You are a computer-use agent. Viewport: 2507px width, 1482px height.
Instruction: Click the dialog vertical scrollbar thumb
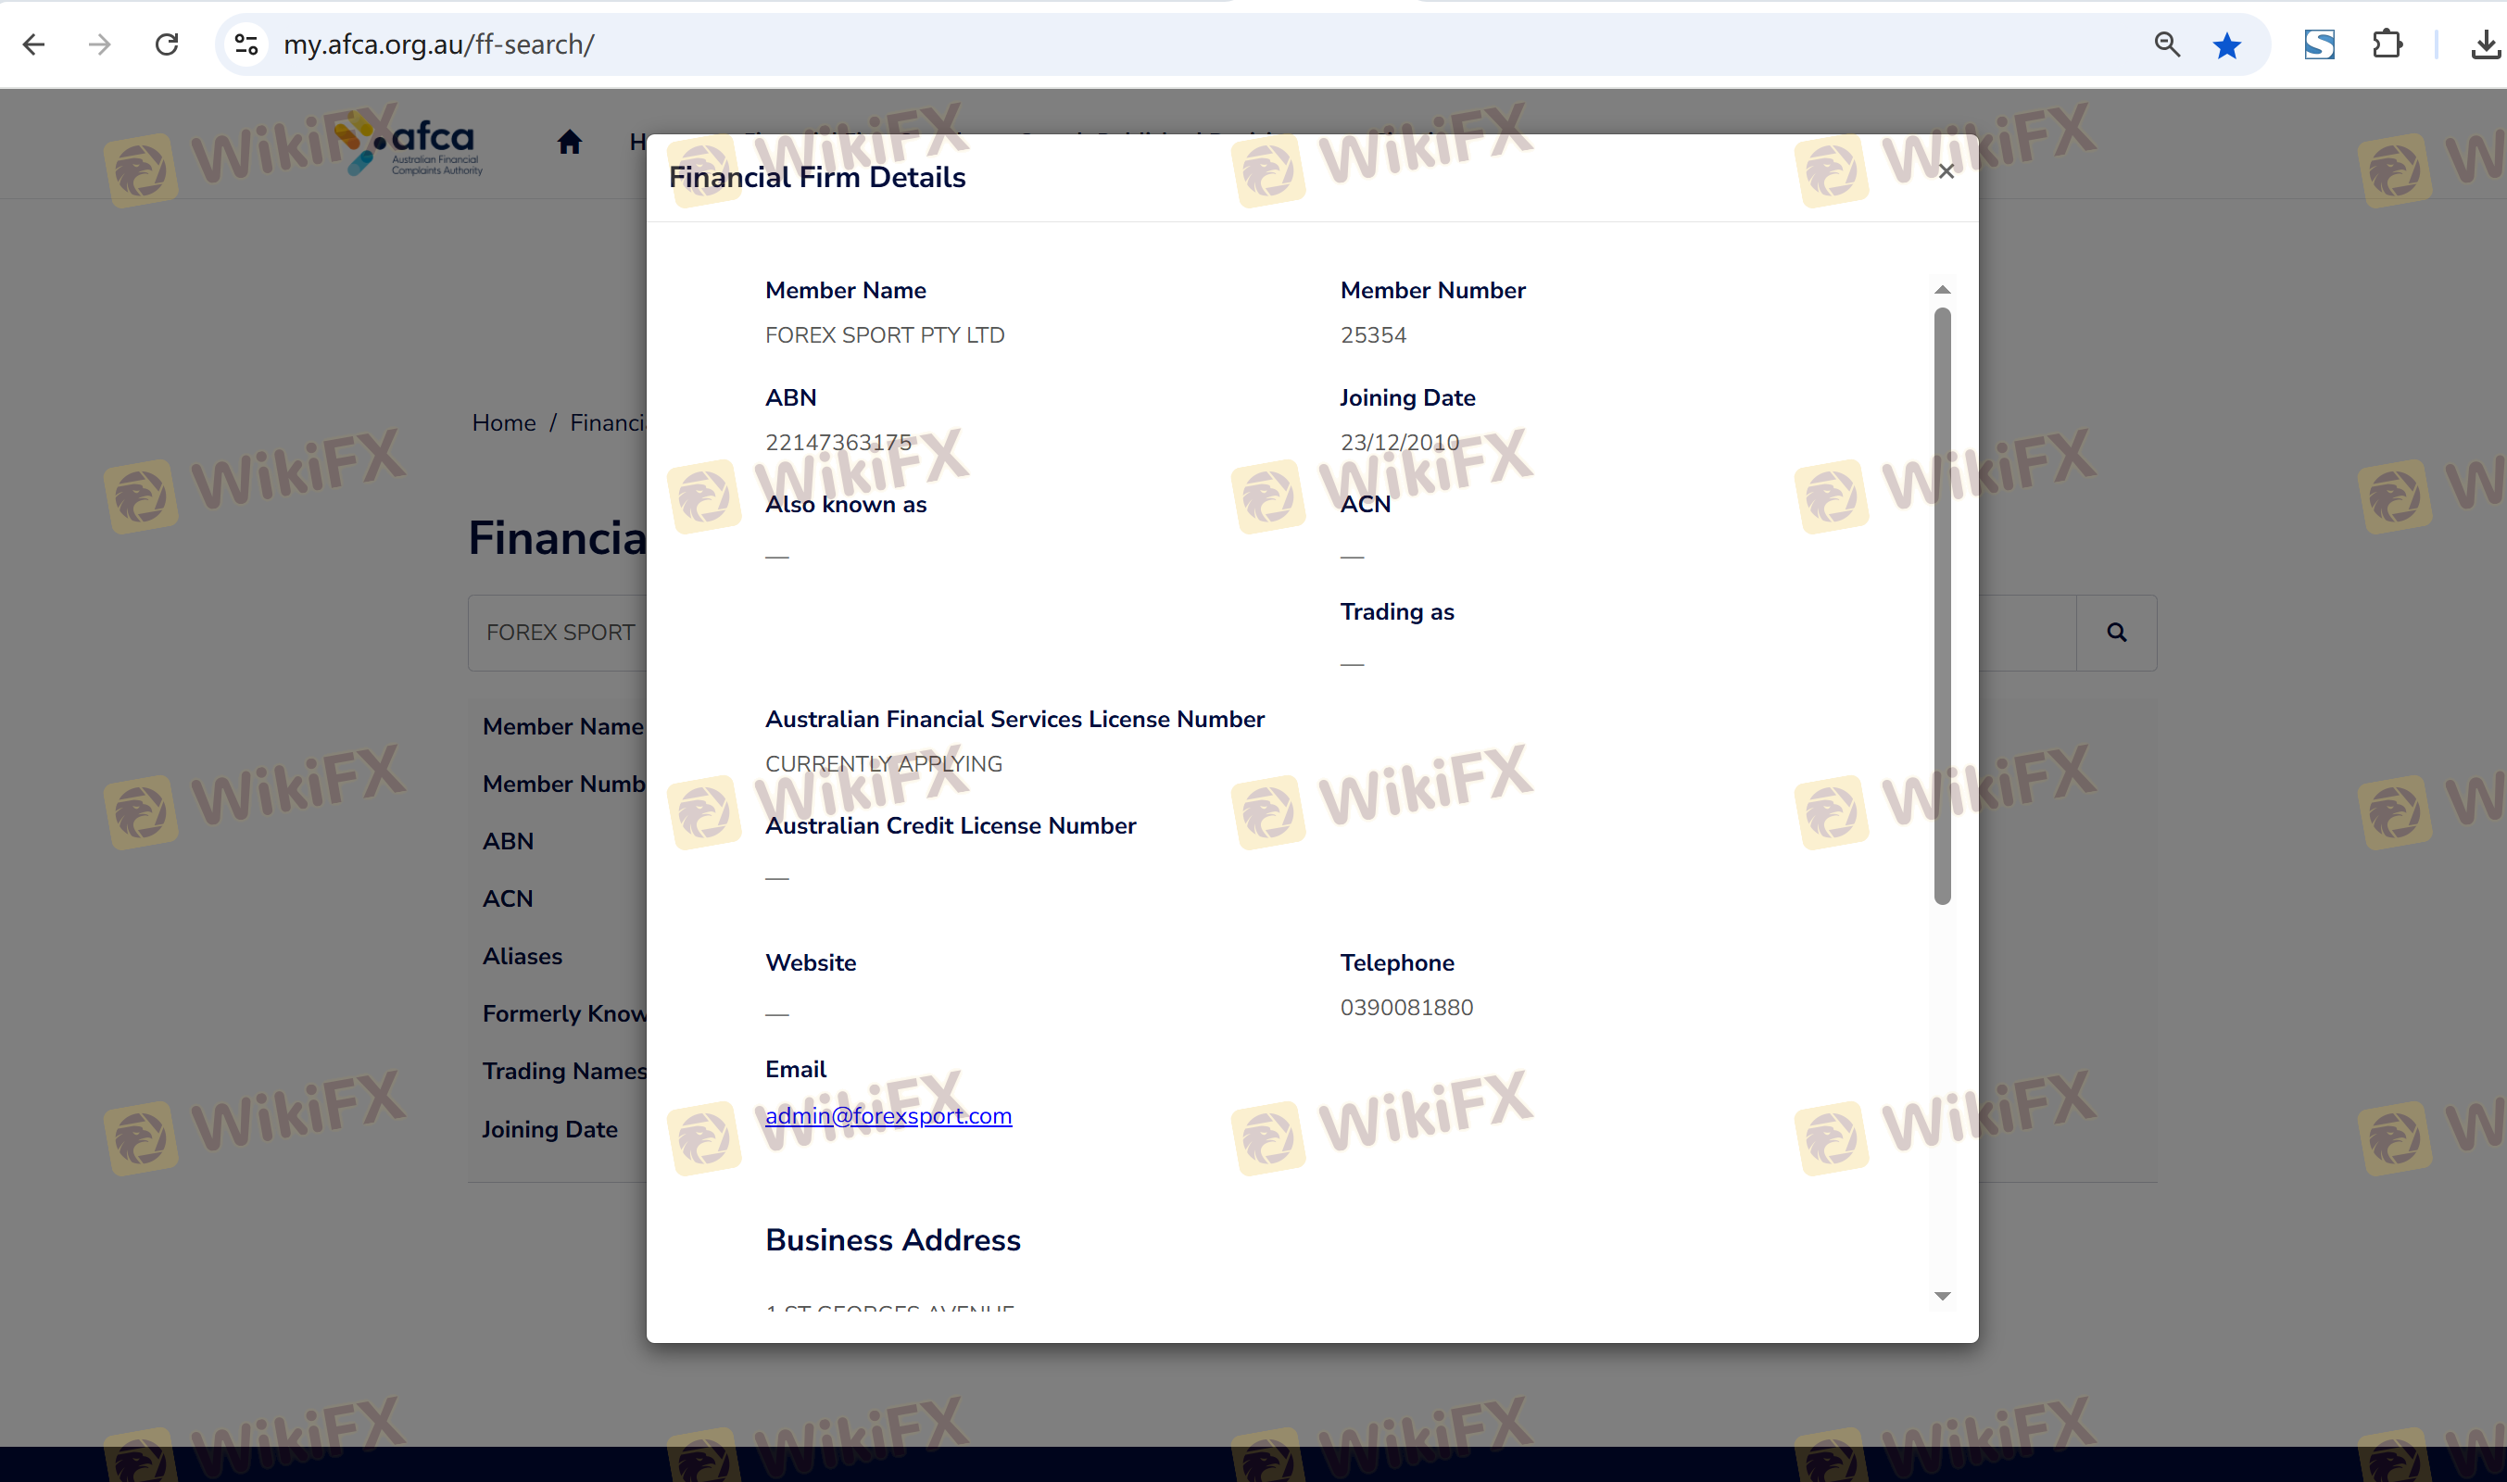coord(1942,605)
